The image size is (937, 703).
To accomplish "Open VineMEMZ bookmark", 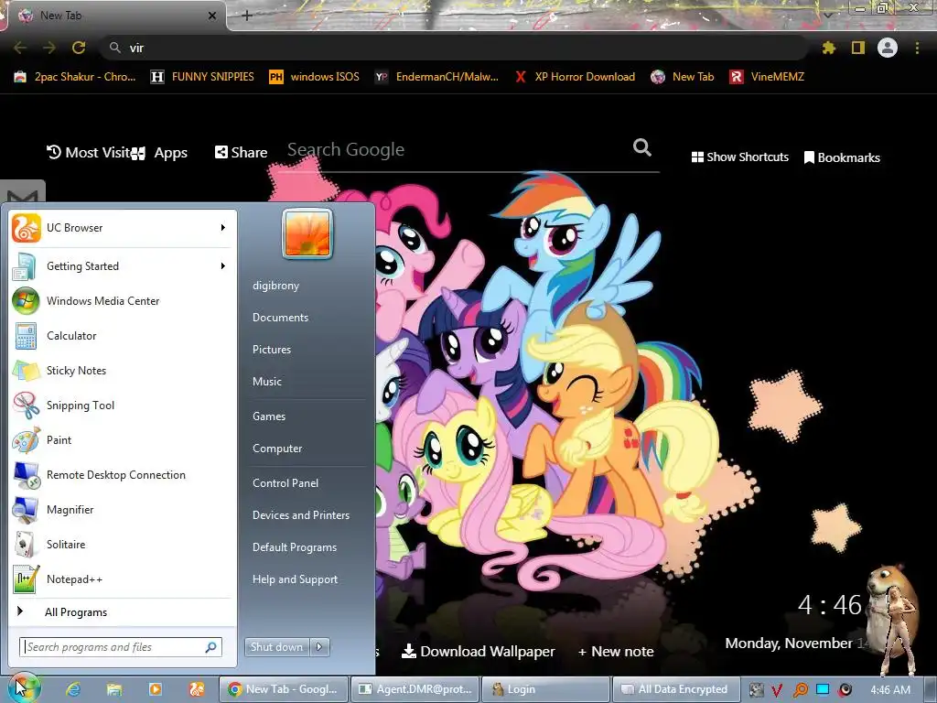I will tap(767, 77).
